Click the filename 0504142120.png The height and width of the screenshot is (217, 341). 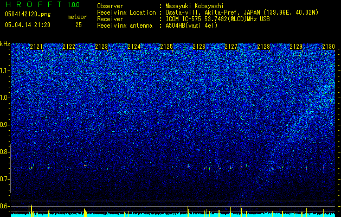pyautogui.click(x=28, y=15)
